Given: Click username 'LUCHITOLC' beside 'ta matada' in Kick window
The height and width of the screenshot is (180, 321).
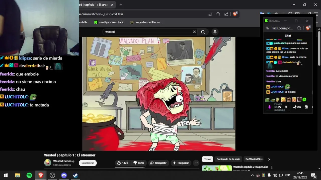Looking at the screenshot, I should pyautogui.click(x=277, y=92).
